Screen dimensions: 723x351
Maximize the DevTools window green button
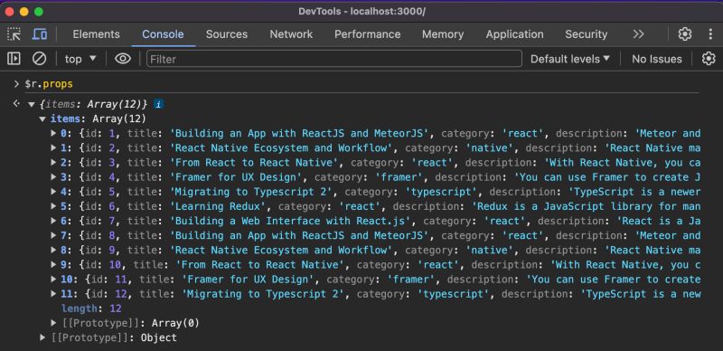(x=39, y=12)
